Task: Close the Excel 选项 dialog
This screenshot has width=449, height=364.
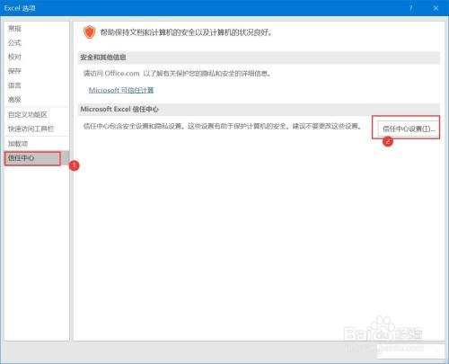Action: [x=436, y=8]
